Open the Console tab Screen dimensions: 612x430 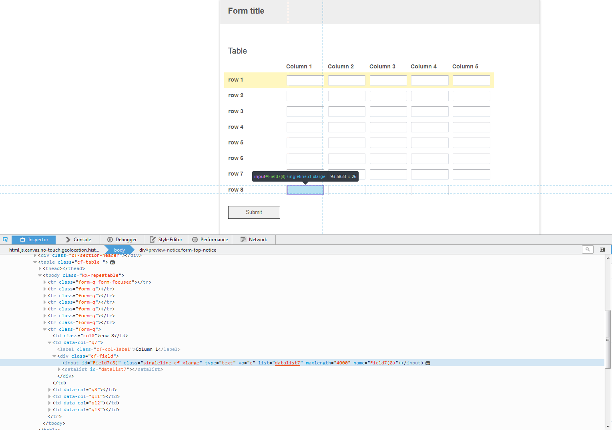[78, 240]
